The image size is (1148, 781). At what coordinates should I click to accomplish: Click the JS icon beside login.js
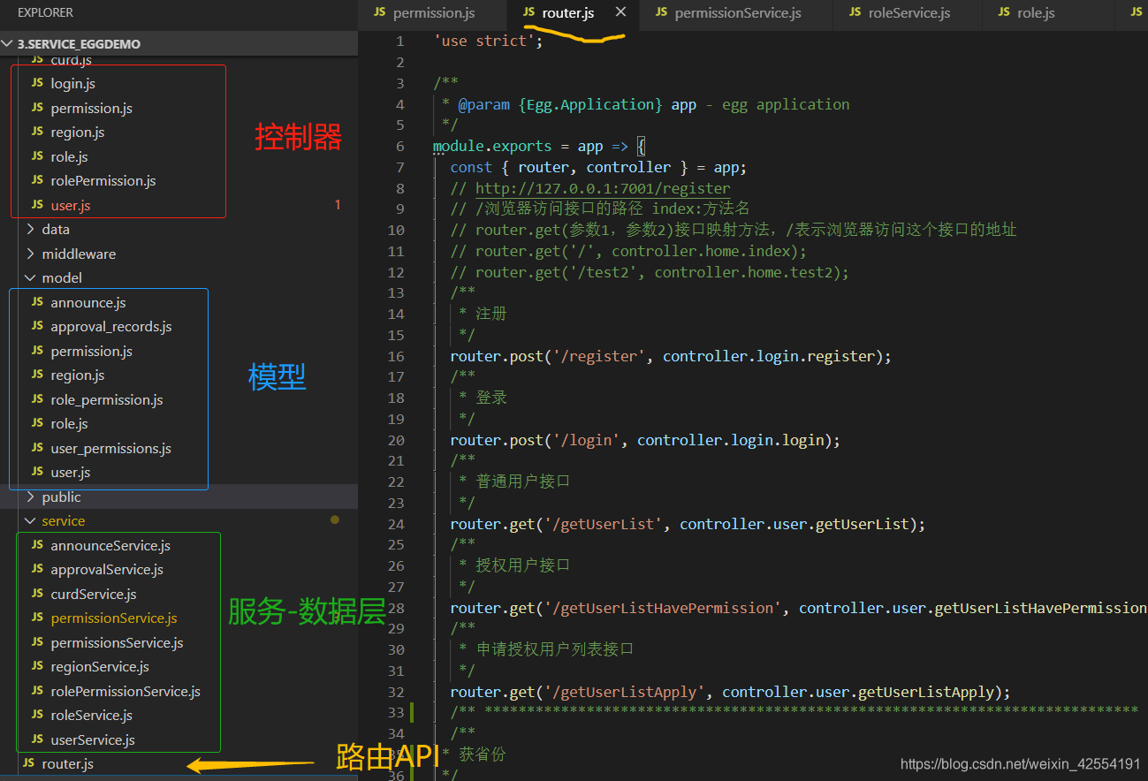36,83
